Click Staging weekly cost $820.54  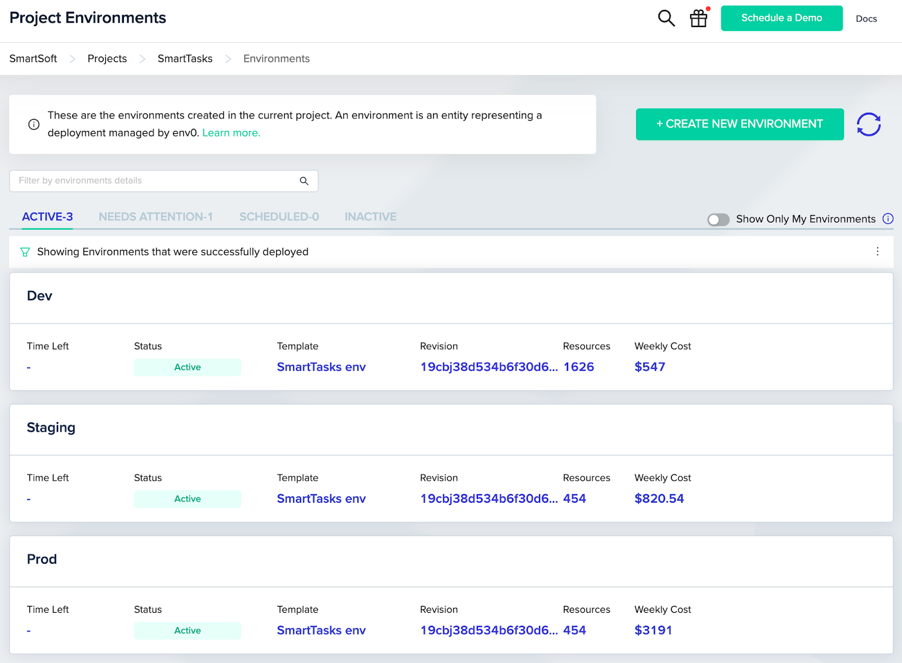659,499
